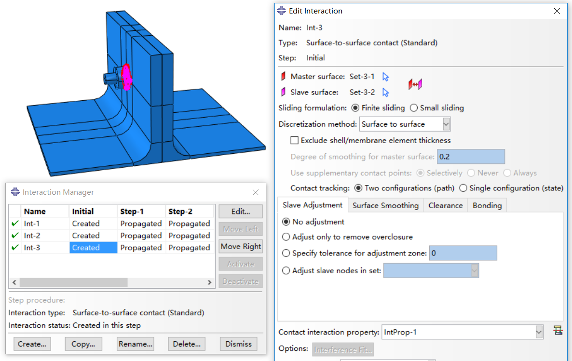
Task: Click the green check mark beside Int-3
Action: point(15,248)
